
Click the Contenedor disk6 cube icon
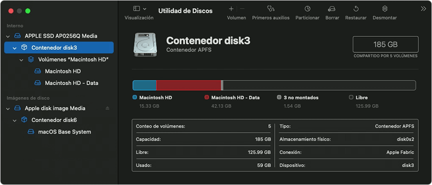24,120
